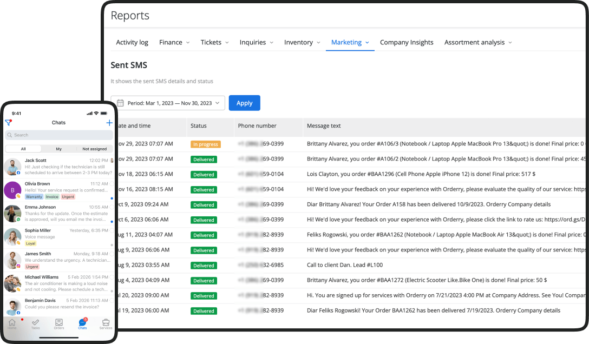Open the chat filter icon
This screenshot has width=589, height=344.
coord(8,123)
